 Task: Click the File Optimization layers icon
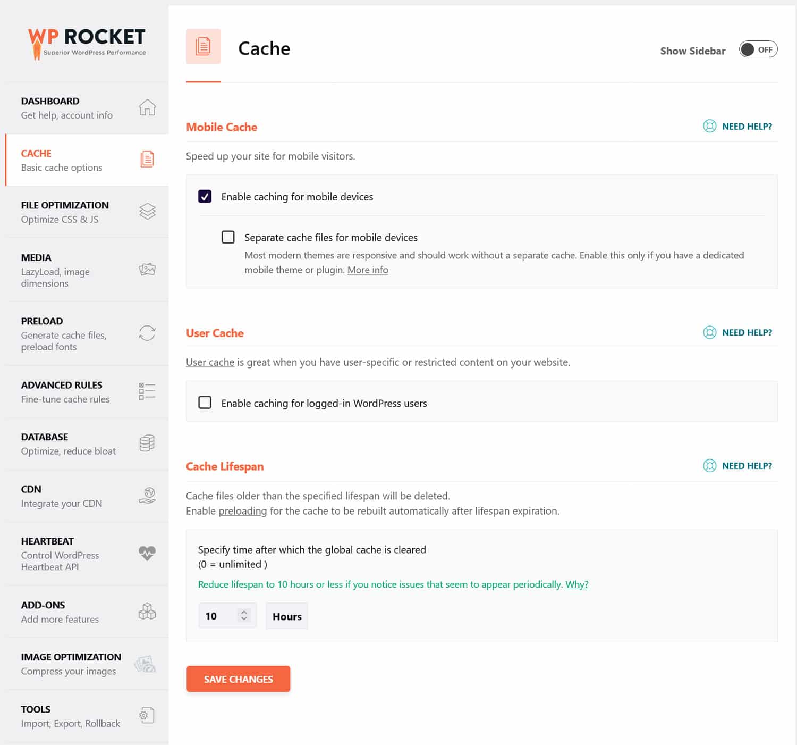[x=147, y=212]
